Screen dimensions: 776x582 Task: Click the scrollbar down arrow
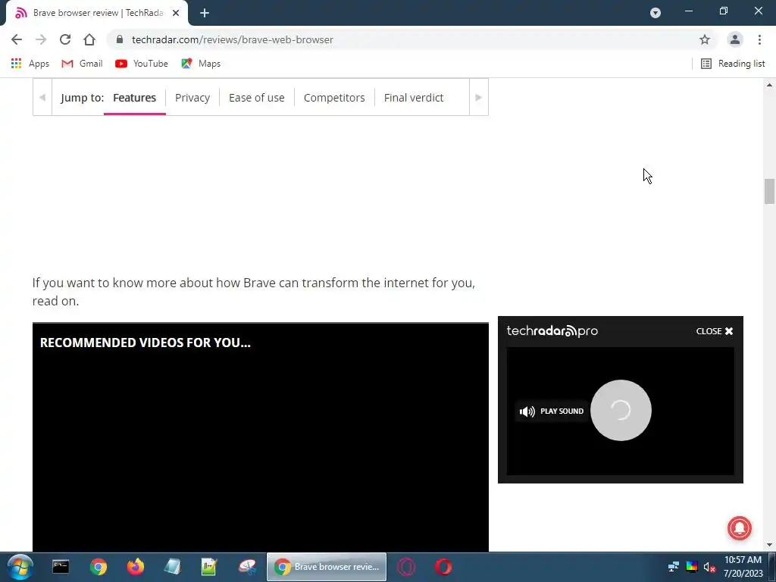[769, 545]
